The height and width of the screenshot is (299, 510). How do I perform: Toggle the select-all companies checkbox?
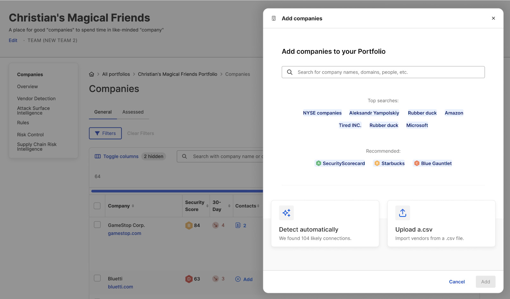97,206
